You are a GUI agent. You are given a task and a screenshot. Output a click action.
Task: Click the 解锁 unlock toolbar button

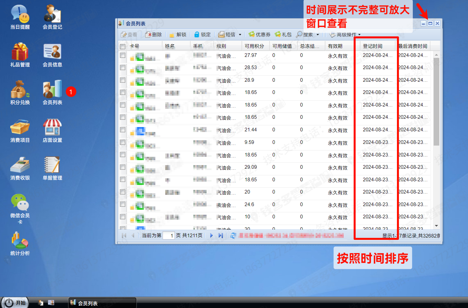point(178,34)
